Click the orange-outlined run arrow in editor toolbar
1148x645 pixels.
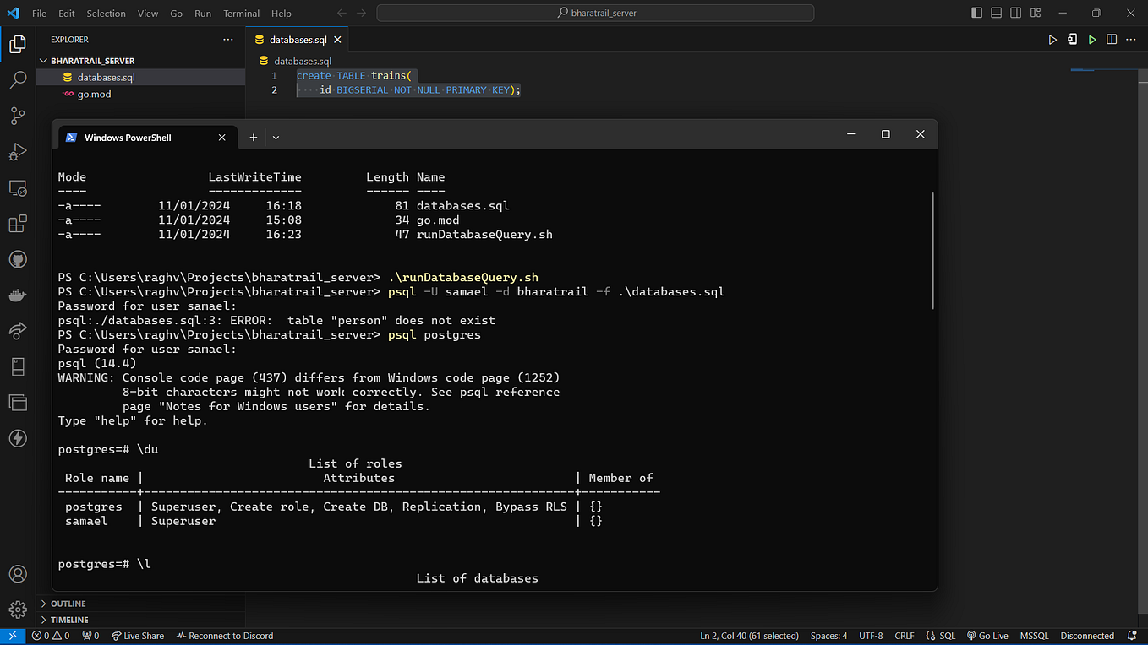click(1052, 40)
